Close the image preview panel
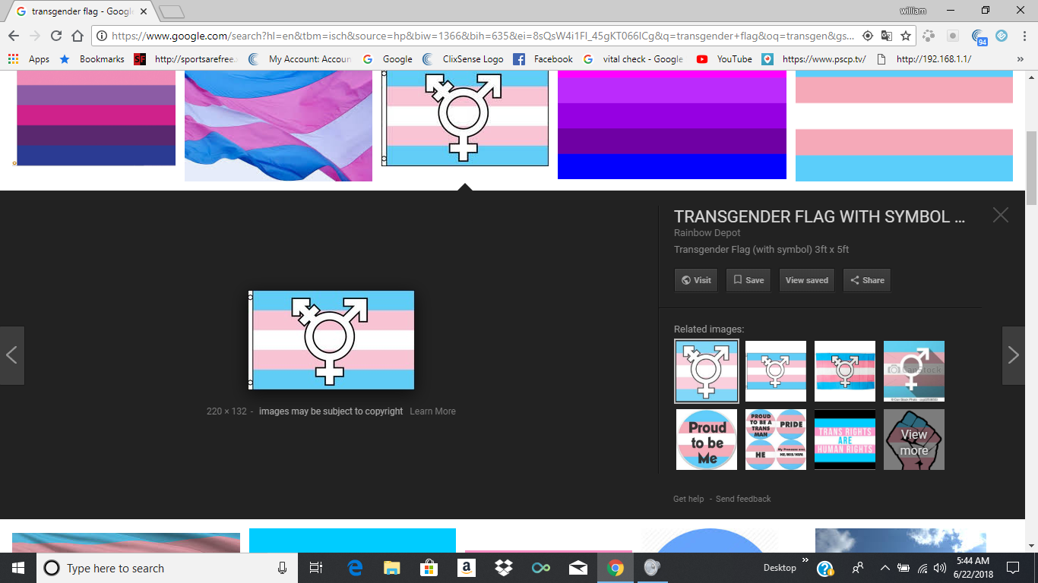Viewport: 1038px width, 583px height. (x=1001, y=216)
